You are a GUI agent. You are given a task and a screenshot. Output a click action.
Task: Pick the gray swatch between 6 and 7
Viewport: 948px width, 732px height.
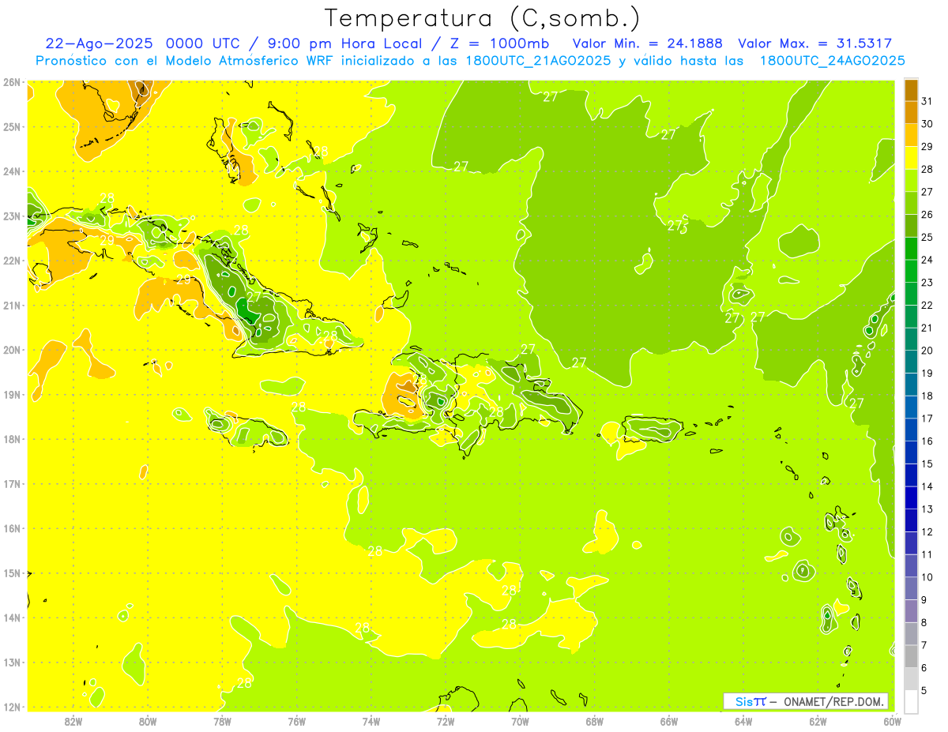click(911, 656)
